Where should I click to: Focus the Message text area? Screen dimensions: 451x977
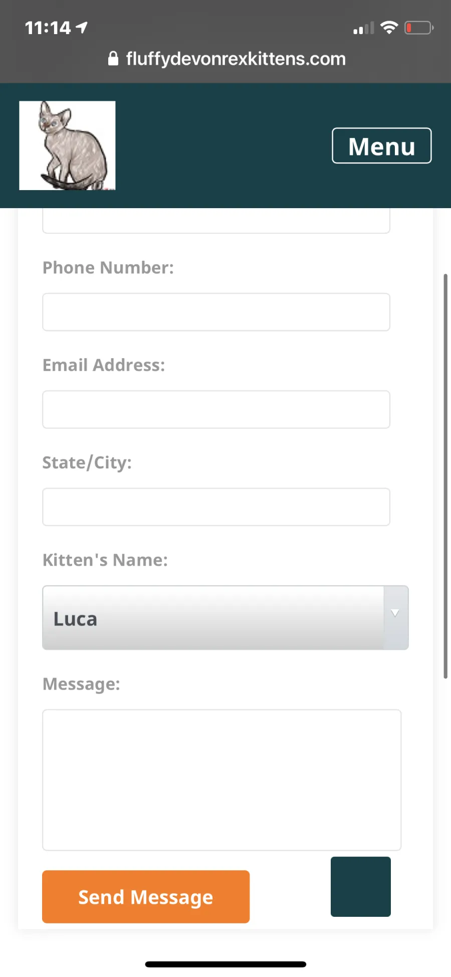pyautogui.click(x=221, y=780)
